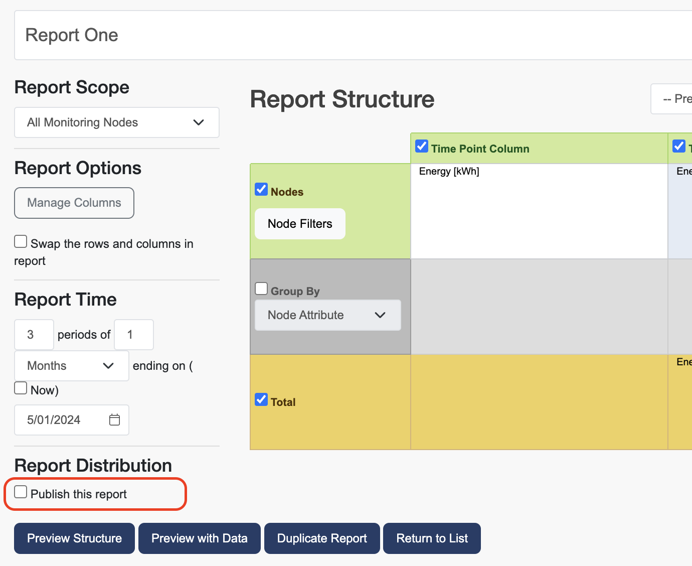Go back with Return to List

432,538
